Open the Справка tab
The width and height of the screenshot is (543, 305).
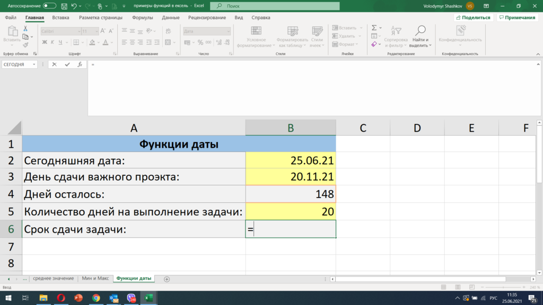click(261, 17)
